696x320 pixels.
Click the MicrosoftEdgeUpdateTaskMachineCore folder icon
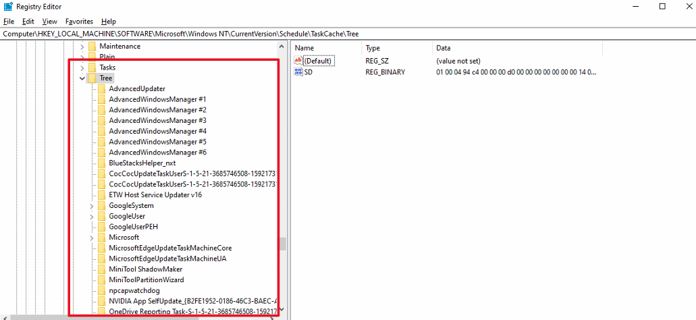[102, 248]
